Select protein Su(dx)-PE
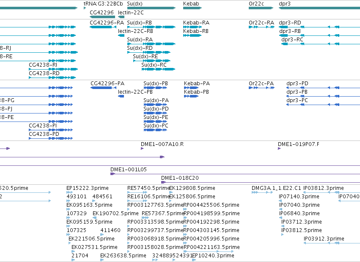360x262 pixels. point(155,122)
